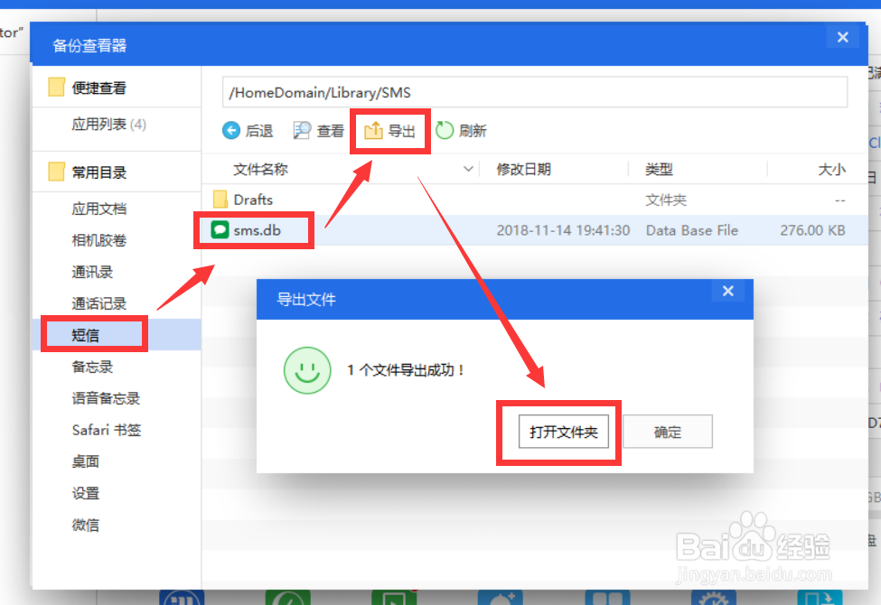Screen dimensions: 881x605
Task: Click the 确定 button in export dialog
Action: coord(668,432)
